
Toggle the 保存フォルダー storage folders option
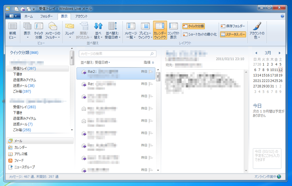pyautogui.click(x=233, y=26)
